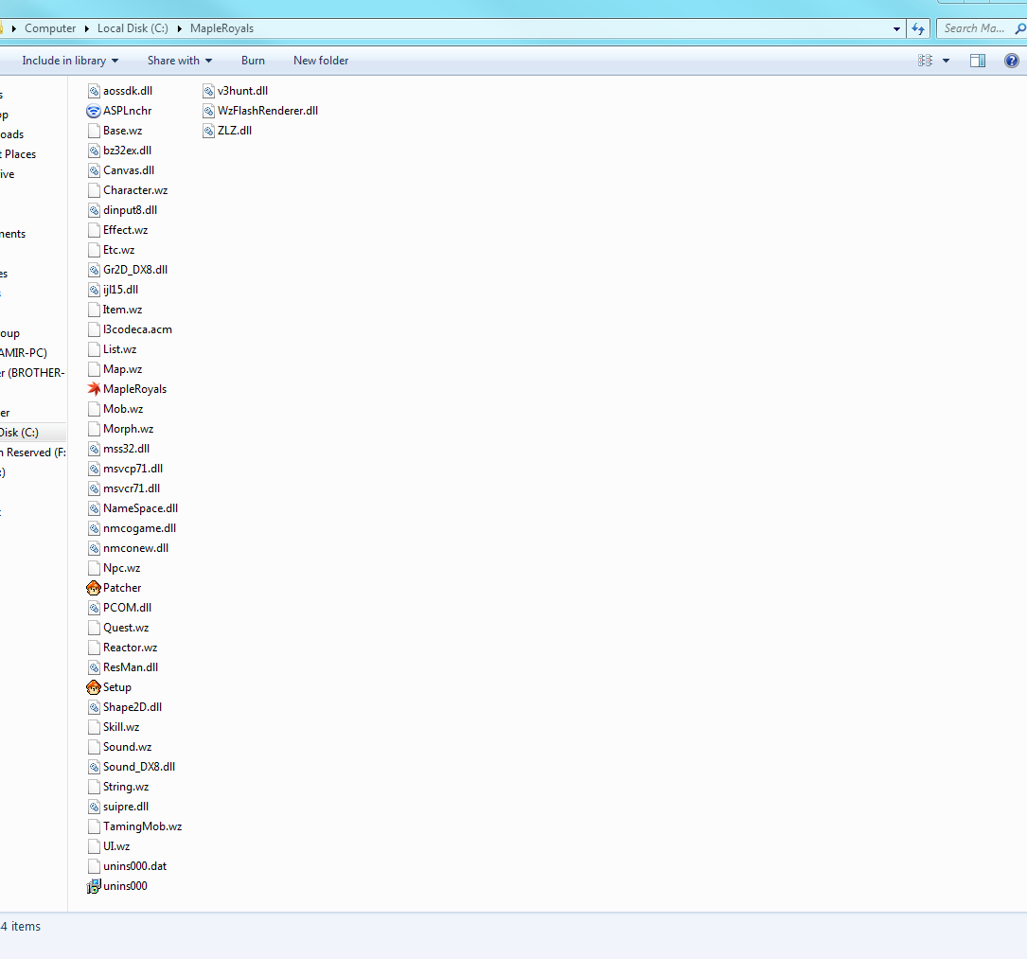Click MapleRoyals in the address breadcrumb

click(221, 28)
